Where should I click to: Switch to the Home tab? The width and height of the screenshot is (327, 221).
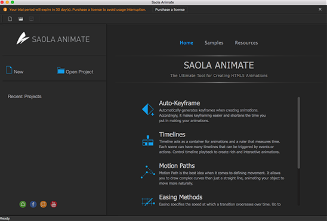(186, 43)
